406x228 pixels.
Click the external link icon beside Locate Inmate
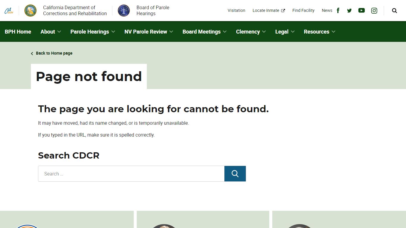[x=283, y=10]
